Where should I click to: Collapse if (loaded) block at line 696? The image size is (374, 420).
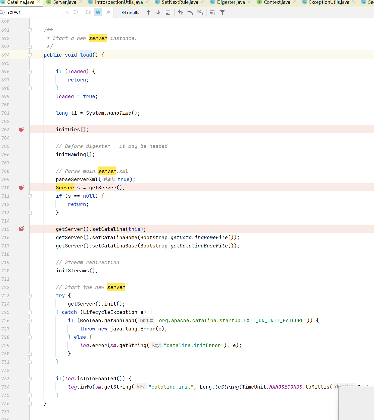30,72
